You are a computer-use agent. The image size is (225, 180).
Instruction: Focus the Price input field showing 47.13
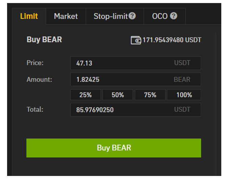(x=136, y=63)
